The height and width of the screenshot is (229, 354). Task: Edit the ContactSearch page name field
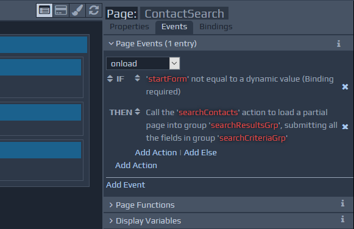(184, 13)
